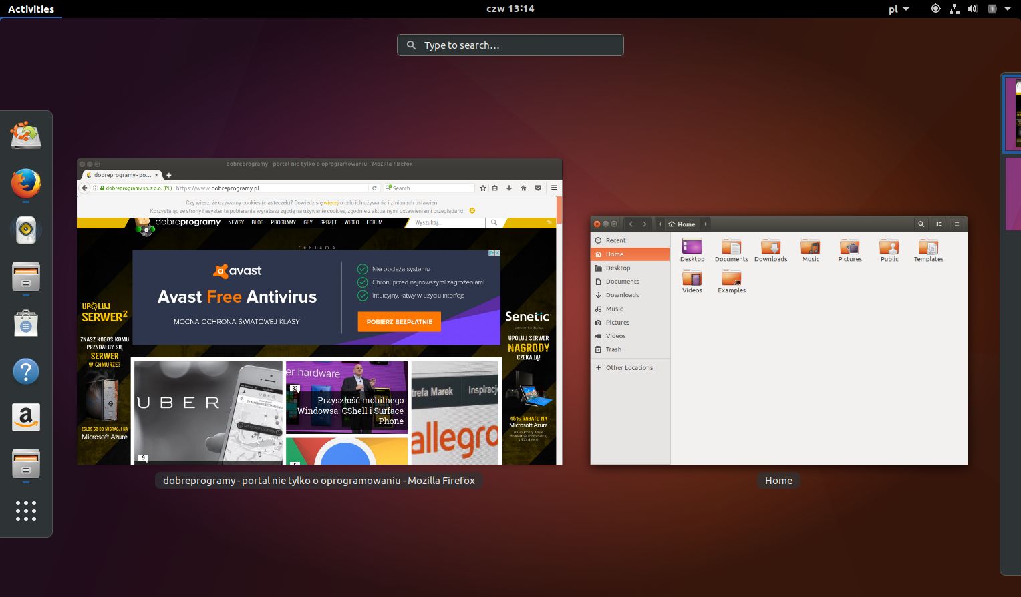Launch the Install Ubuntu dock icon
The image size is (1021, 597).
coord(26,136)
